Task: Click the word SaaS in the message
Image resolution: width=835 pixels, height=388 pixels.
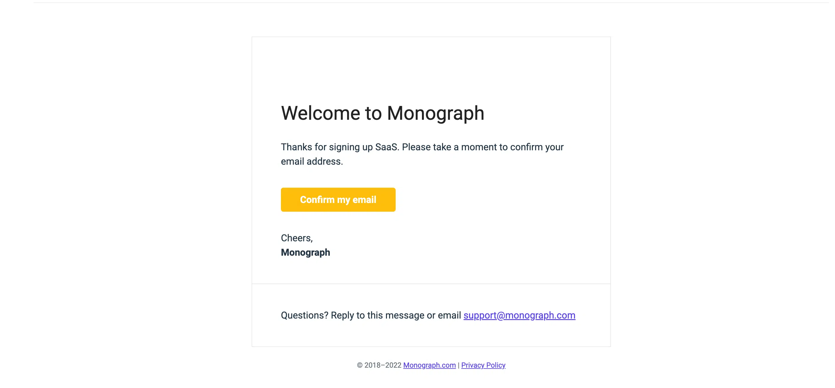Action: tap(386, 147)
